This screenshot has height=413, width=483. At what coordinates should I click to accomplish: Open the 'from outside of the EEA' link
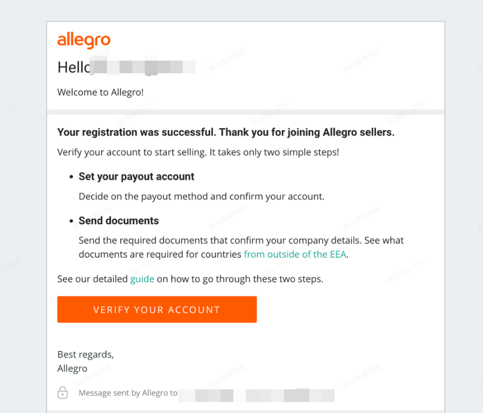[x=295, y=254]
